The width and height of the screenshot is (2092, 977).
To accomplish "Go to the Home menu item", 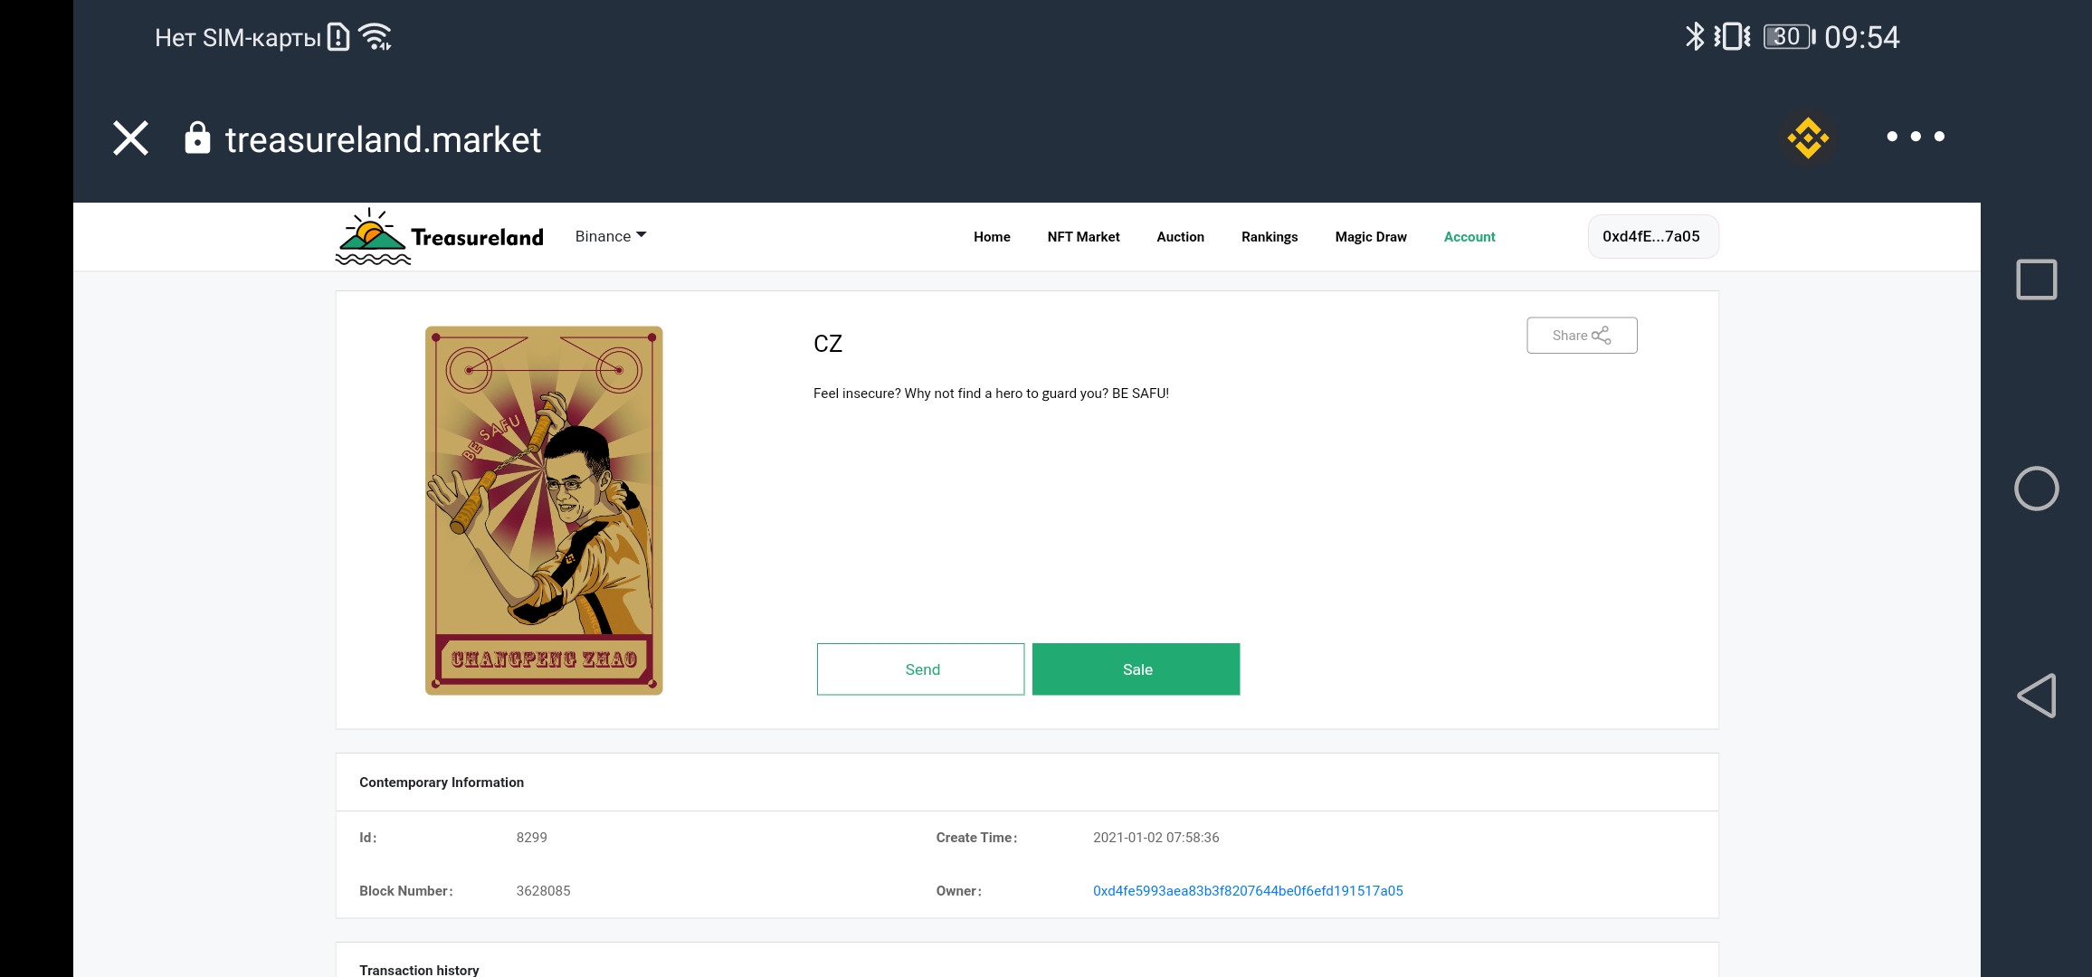I will 992,237.
